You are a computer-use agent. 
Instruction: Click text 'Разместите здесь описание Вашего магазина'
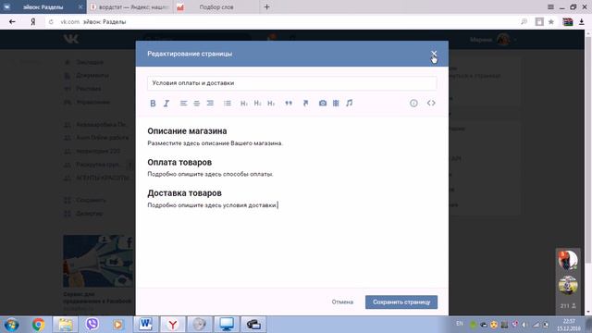click(215, 143)
